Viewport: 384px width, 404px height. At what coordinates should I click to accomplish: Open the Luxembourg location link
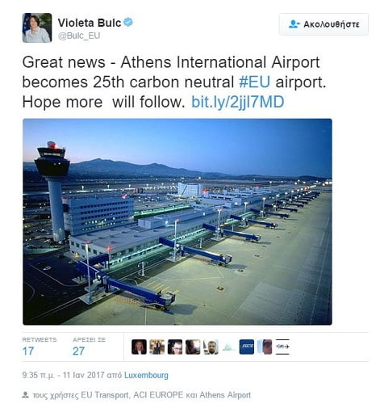pos(146,375)
